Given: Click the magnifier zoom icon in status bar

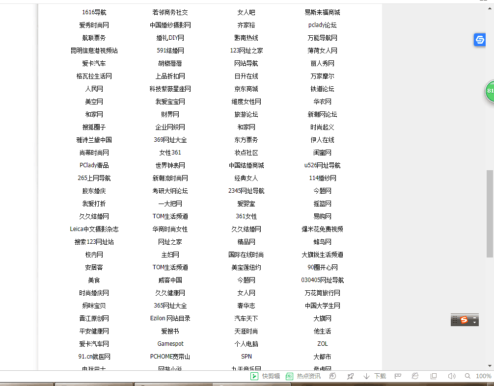Looking at the screenshot, I should [x=467, y=376].
